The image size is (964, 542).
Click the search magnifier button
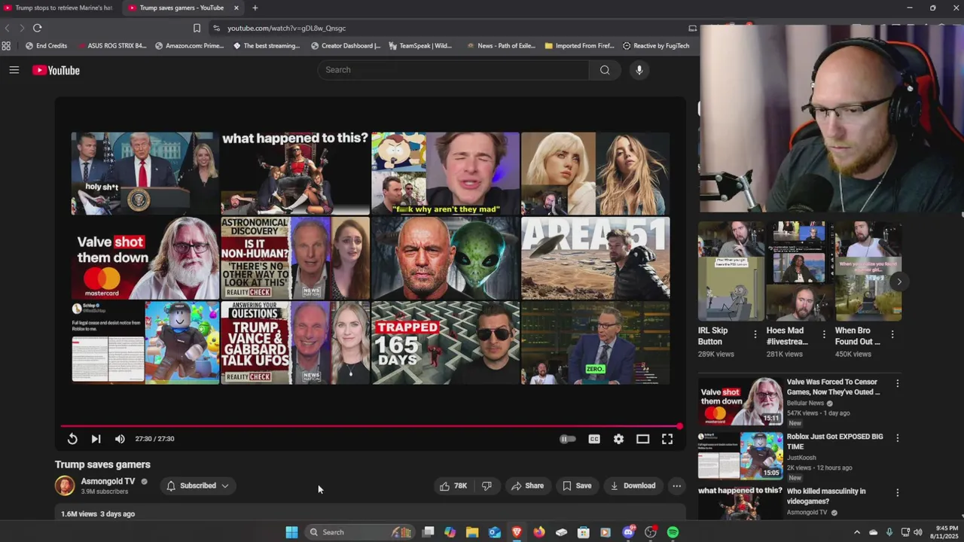click(x=605, y=70)
